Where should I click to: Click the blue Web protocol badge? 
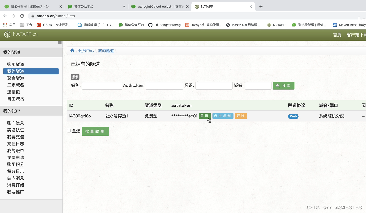coord(293,116)
